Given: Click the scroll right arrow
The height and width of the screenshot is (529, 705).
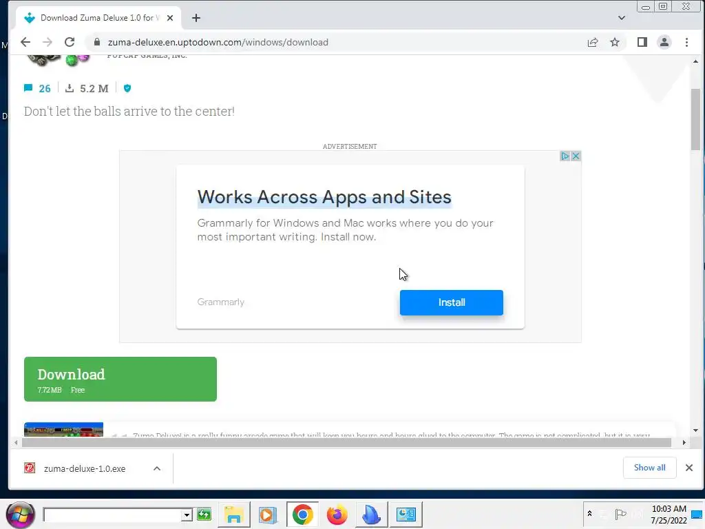Looking at the screenshot, I should [684, 443].
